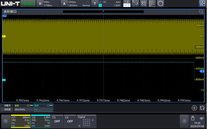Click the Auto trigger mode label
Screen dimensions: 207x129
pyautogui.click(x=118, y=2)
